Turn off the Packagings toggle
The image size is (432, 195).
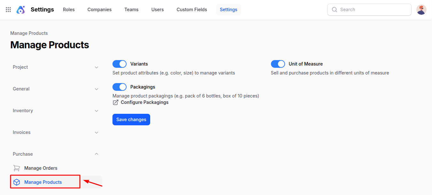coord(119,87)
